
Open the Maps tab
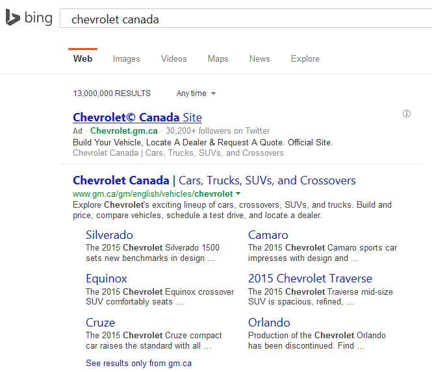[218, 59]
